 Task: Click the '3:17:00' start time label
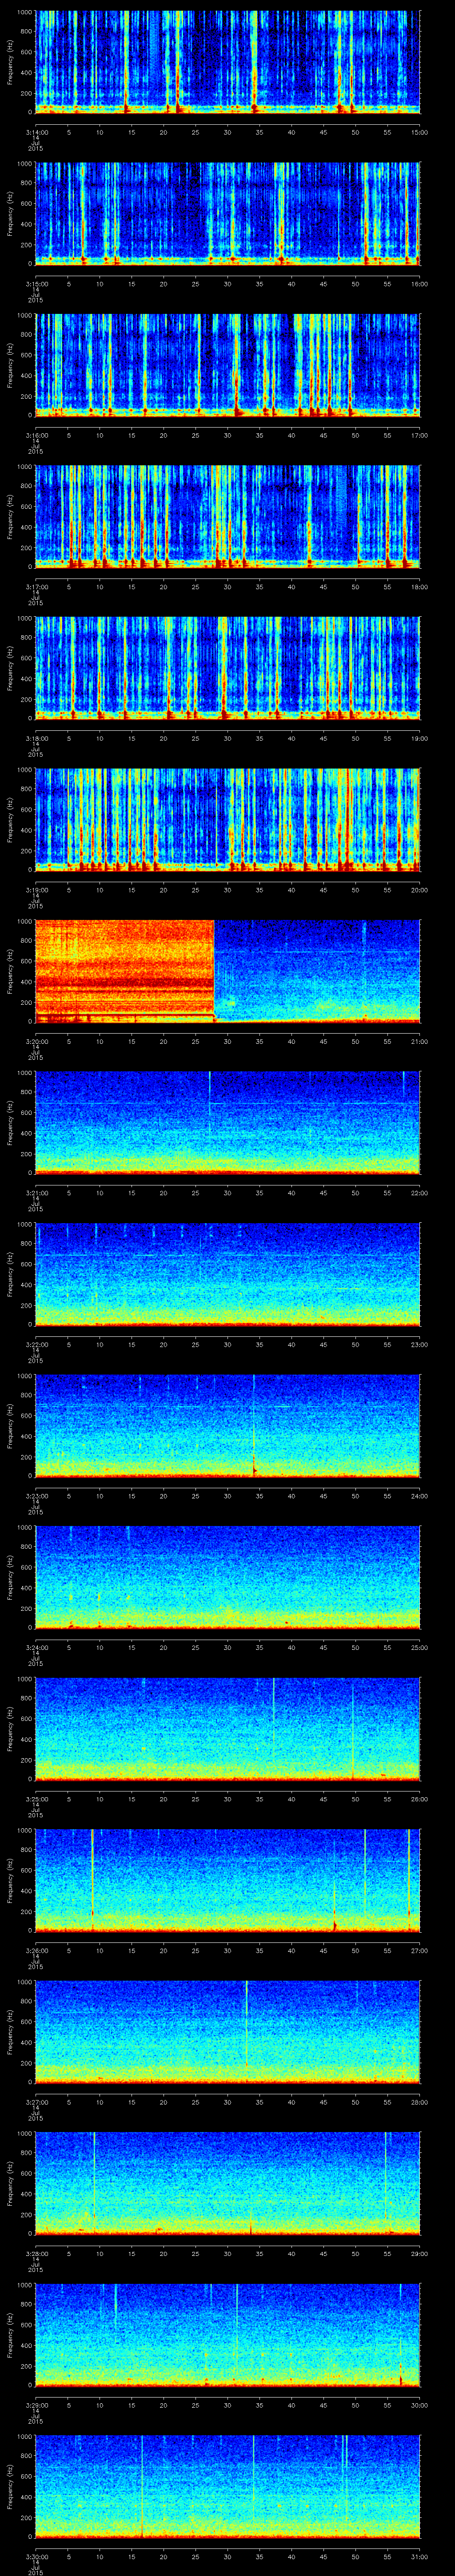pos(36,587)
